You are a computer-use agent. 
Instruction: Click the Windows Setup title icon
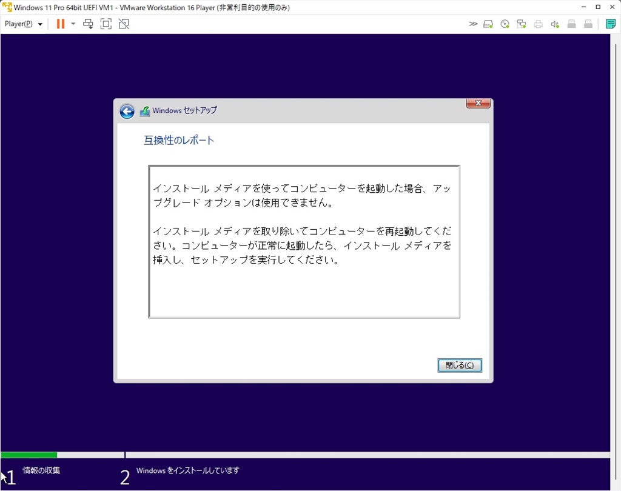pyautogui.click(x=145, y=111)
